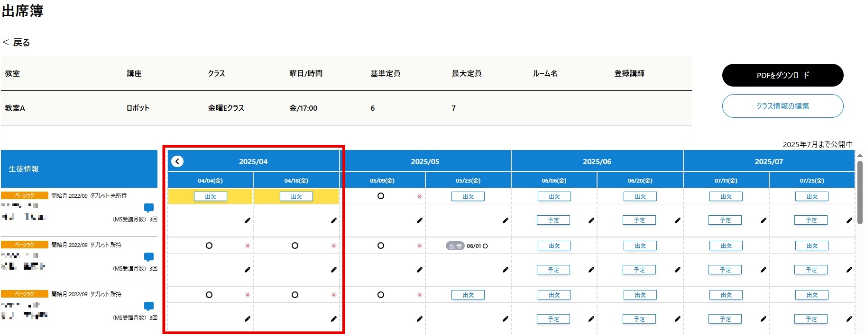Image resolution: width=865 pixels, height=334 pixels.
Task: Click first student's pencil icon under 04/04
Action: [248, 220]
